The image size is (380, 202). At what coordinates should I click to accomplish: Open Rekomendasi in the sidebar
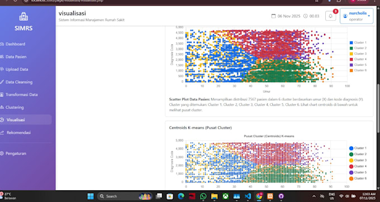18,133
